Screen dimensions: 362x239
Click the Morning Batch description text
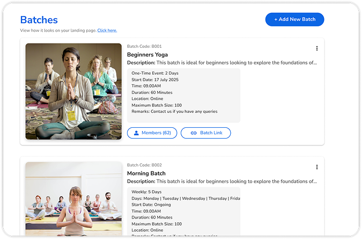pos(222,182)
